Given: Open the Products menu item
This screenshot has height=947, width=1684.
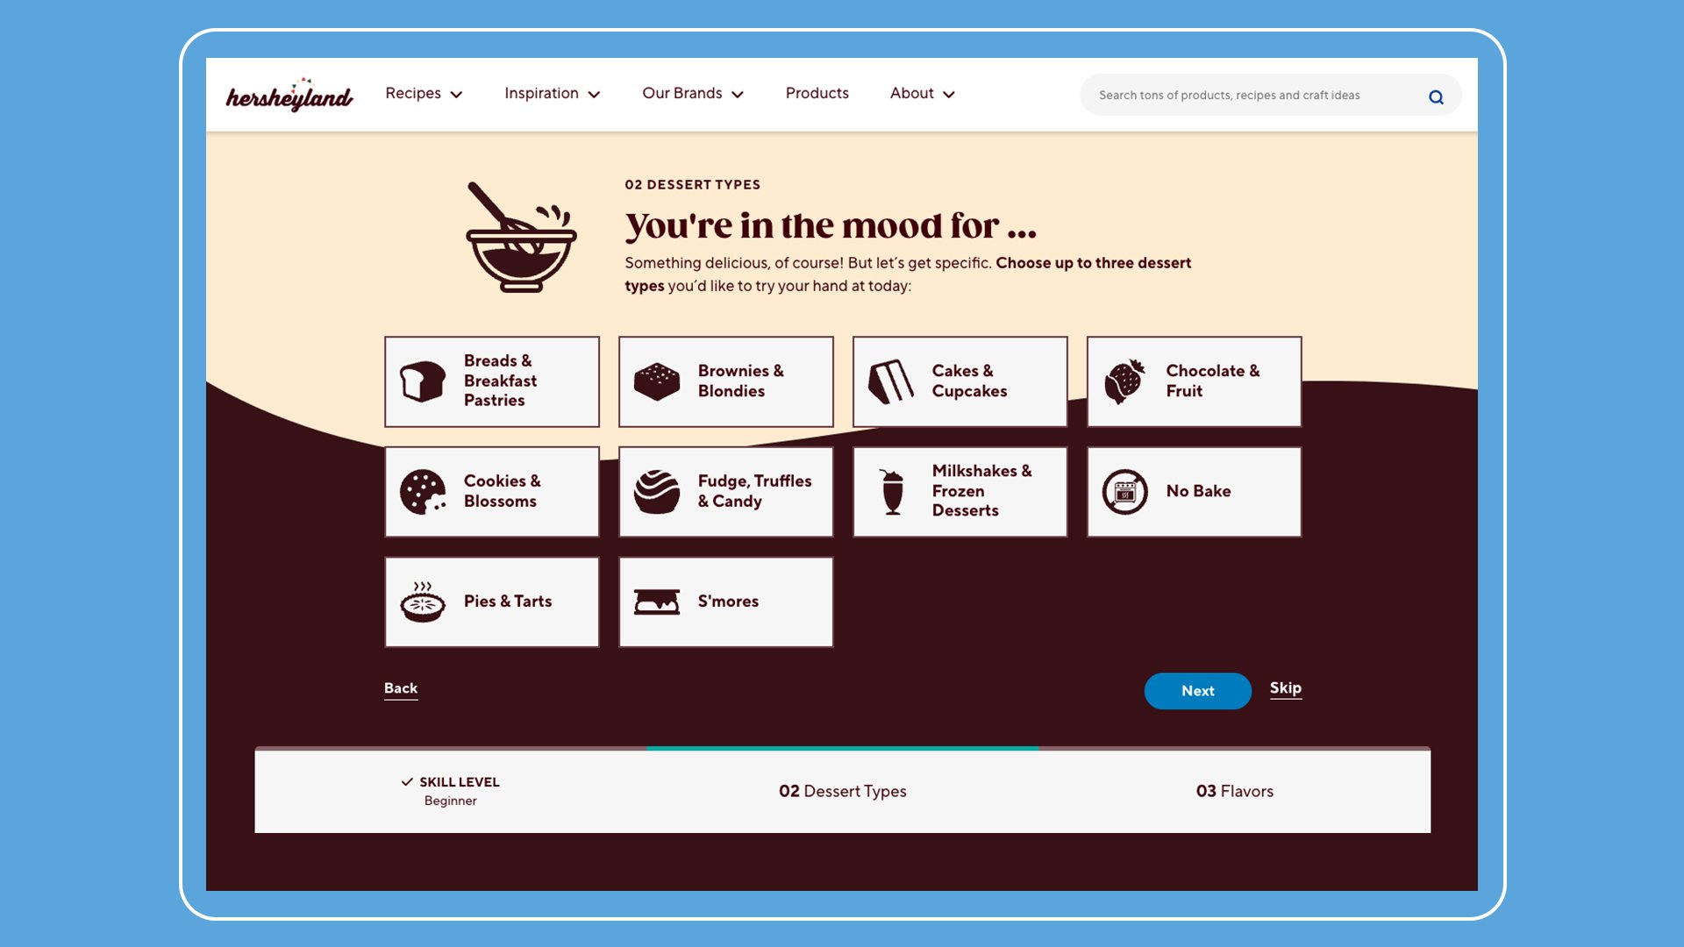Looking at the screenshot, I should click(817, 92).
